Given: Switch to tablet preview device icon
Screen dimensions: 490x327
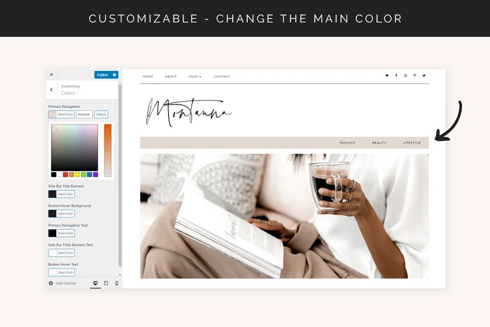Looking at the screenshot, I should click(106, 283).
